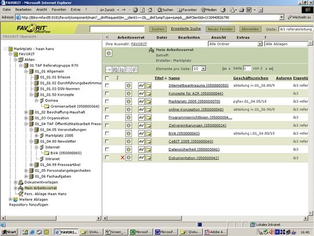The height and width of the screenshot is (236, 314).
Task: Open FAVORIT Extras menu in content pane
Action: click(243, 37)
